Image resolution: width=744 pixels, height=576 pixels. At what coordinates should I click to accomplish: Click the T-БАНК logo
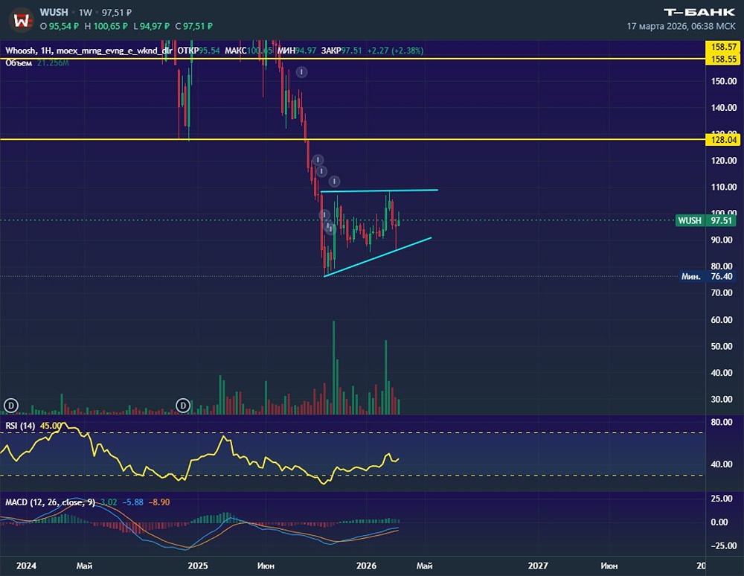point(699,13)
